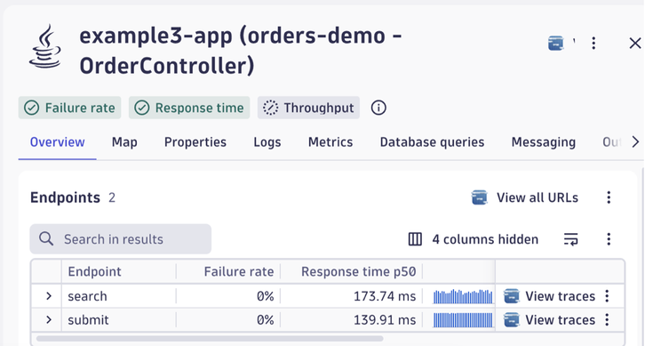Click the traces icon in search row
The width and height of the screenshot is (645, 346).
(x=512, y=296)
